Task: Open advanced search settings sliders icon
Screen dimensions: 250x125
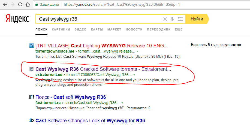Action: pos(180,19)
